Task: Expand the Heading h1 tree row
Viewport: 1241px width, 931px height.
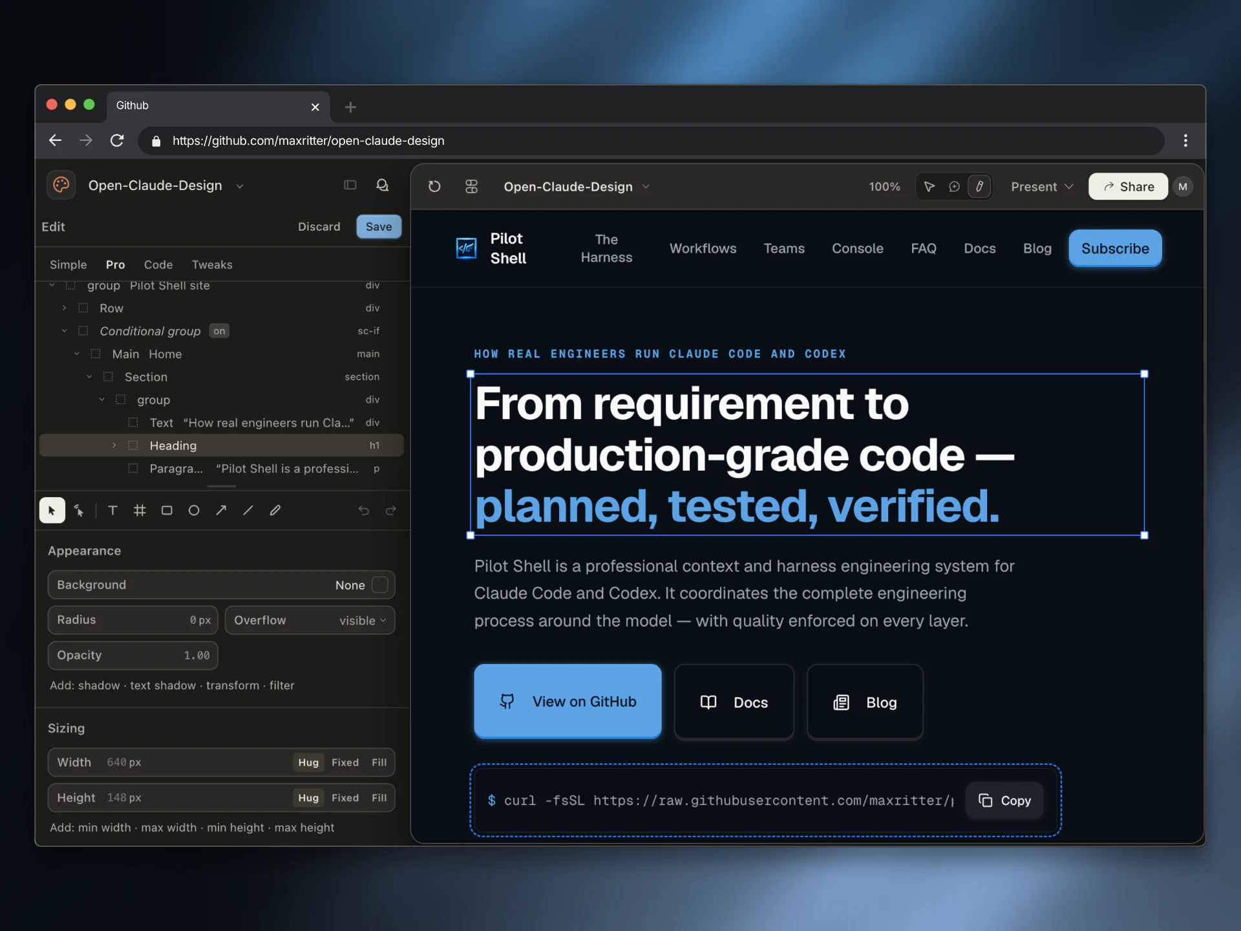Action: point(114,445)
